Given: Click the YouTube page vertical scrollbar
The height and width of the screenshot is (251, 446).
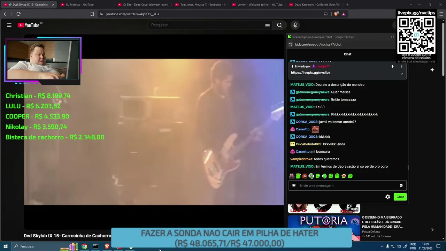Looking at the screenshot, I should 443,49.
